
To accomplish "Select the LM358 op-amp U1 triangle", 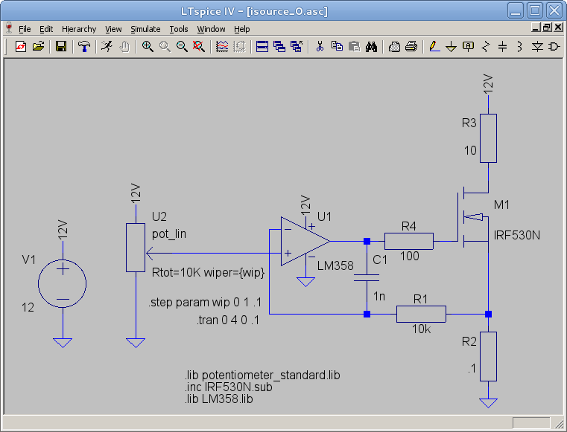I will tap(305, 241).
